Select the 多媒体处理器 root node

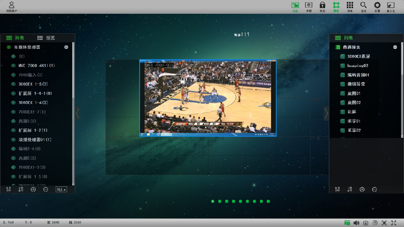(x=27, y=47)
